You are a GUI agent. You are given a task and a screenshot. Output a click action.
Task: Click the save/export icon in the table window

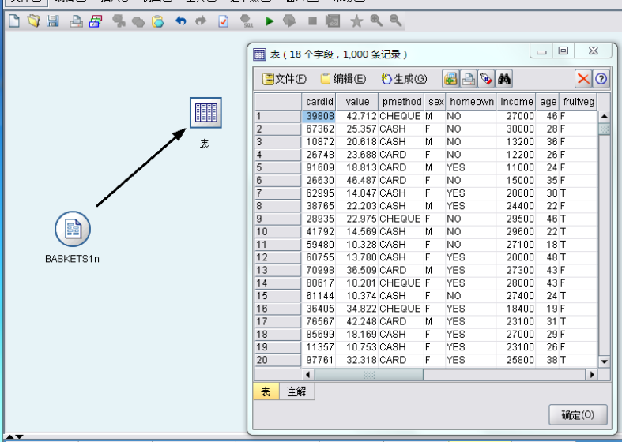coord(450,79)
